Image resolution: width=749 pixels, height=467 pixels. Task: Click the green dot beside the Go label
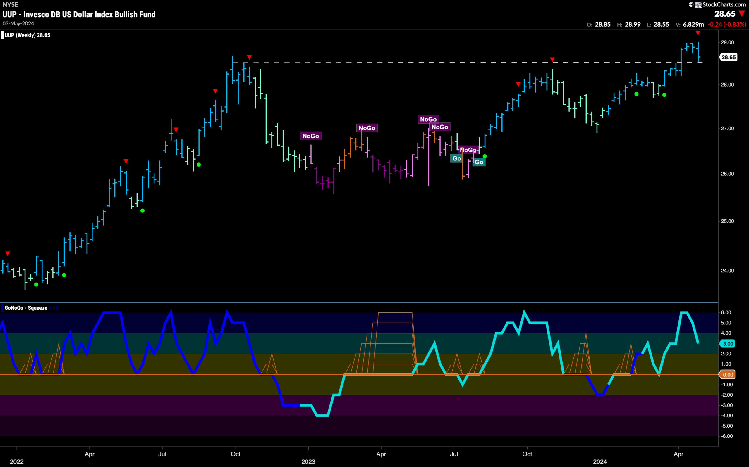(x=485, y=156)
